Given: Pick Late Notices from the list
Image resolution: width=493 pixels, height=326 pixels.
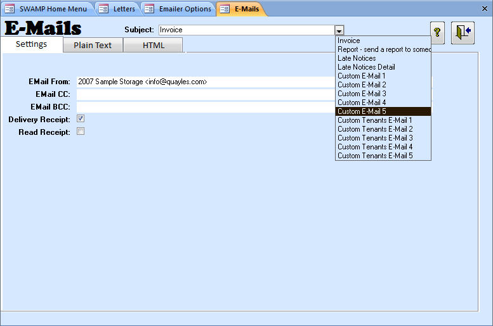Looking at the screenshot, I should coord(383,58).
